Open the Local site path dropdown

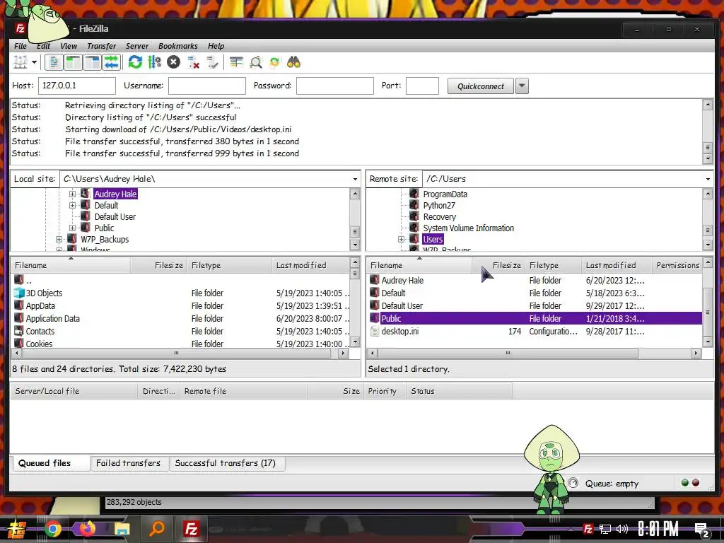click(355, 179)
